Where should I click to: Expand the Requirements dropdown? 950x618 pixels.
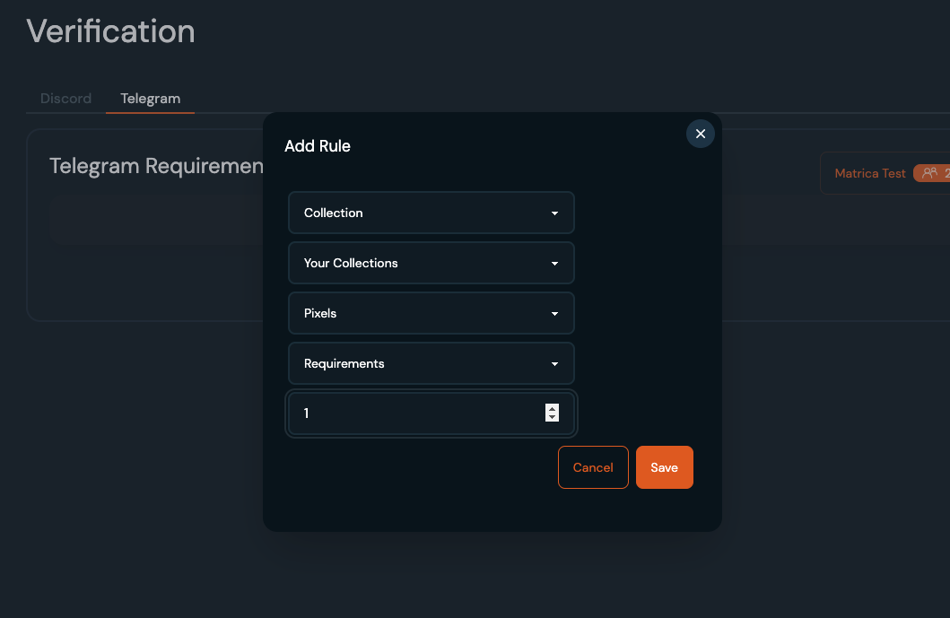coord(431,363)
